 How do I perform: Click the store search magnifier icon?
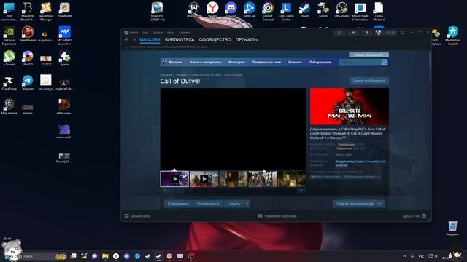coord(385,63)
